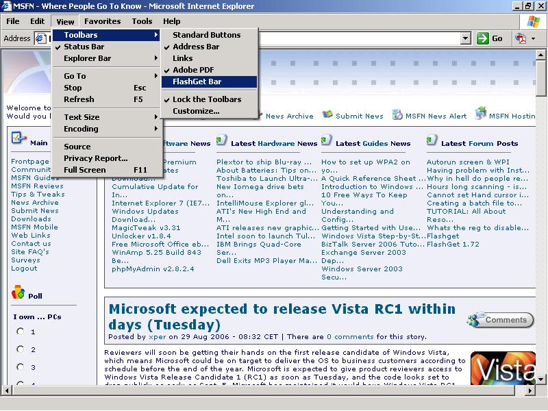The height and width of the screenshot is (411, 548).
Task: Open the Address bar dropdown arrow
Action: click(465, 38)
